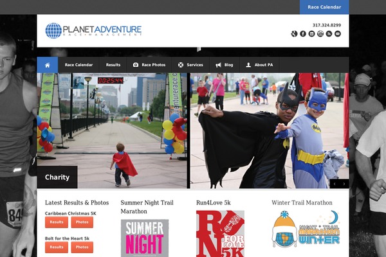Image resolution: width=386 pixels, height=257 pixels.
Task: Click the Bolt for the Heart 5k label
Action: 67,238
